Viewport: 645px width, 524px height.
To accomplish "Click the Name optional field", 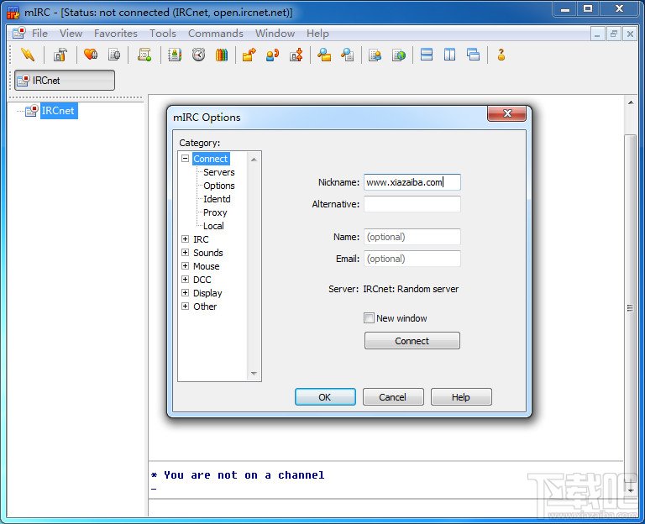I will (x=412, y=237).
